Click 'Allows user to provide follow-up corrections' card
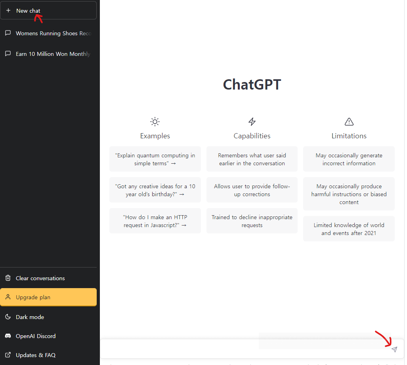The width and height of the screenshot is (407, 365). 252,190
